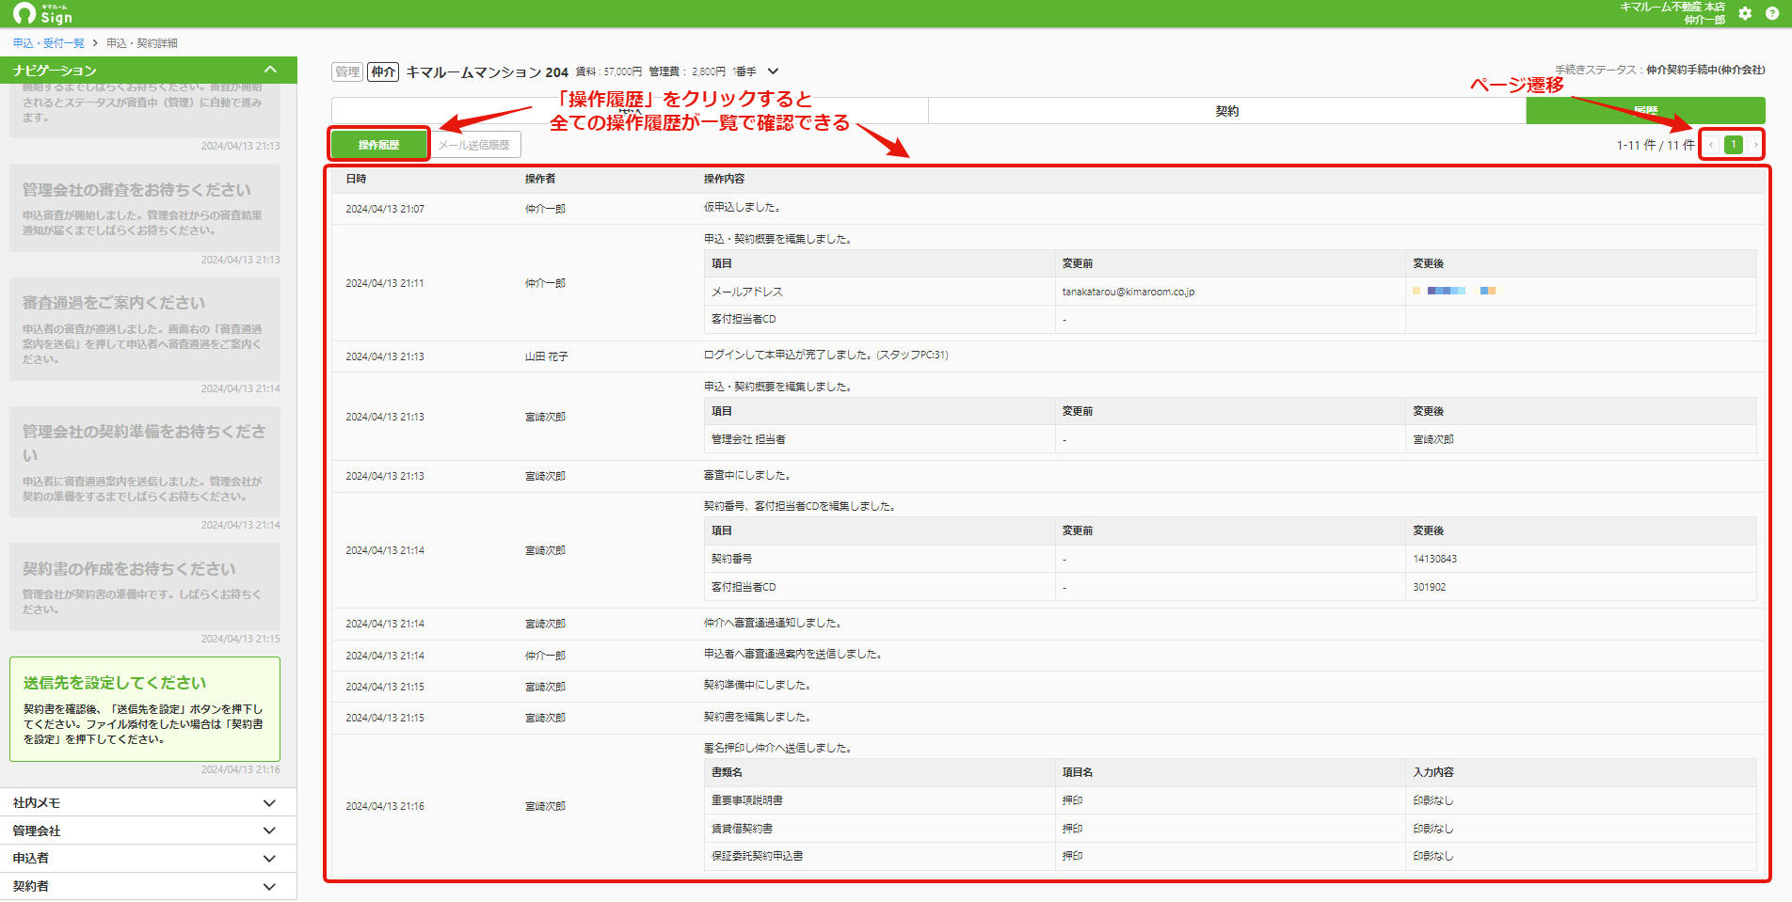Click the 仲介 label badge

coord(383,71)
